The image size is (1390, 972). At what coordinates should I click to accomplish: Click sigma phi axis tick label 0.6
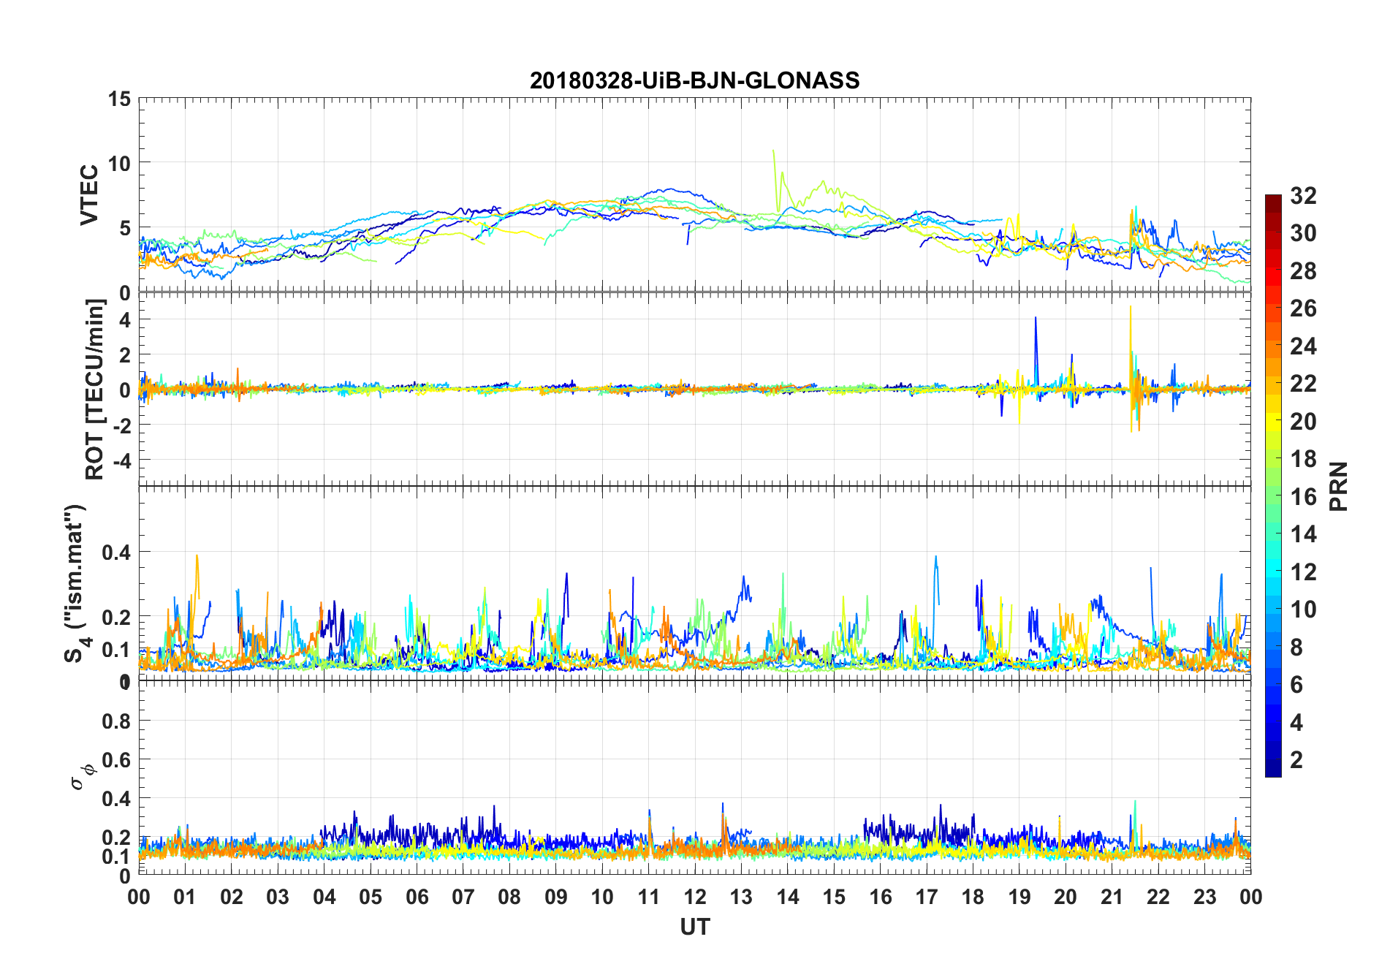pos(116,760)
